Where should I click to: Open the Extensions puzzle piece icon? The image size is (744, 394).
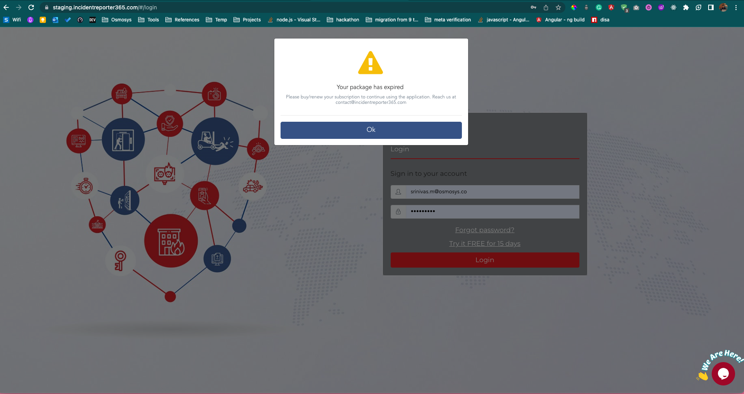pos(686,7)
